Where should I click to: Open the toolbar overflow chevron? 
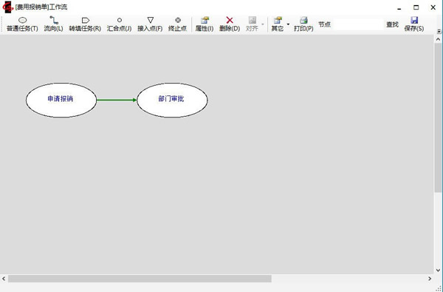coord(439,31)
